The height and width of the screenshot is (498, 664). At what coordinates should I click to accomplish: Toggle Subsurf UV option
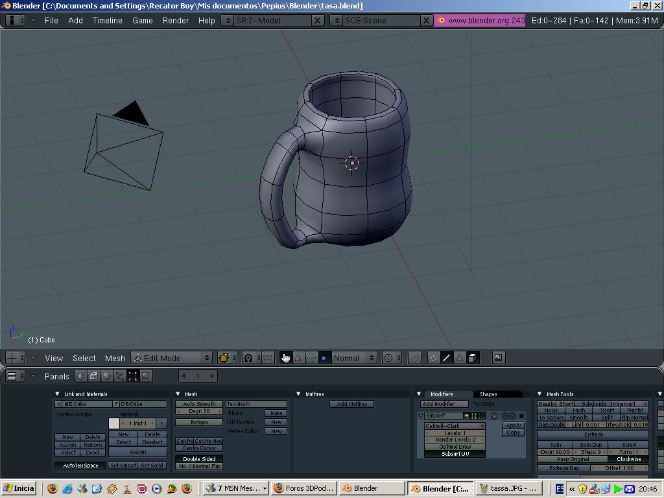455,454
